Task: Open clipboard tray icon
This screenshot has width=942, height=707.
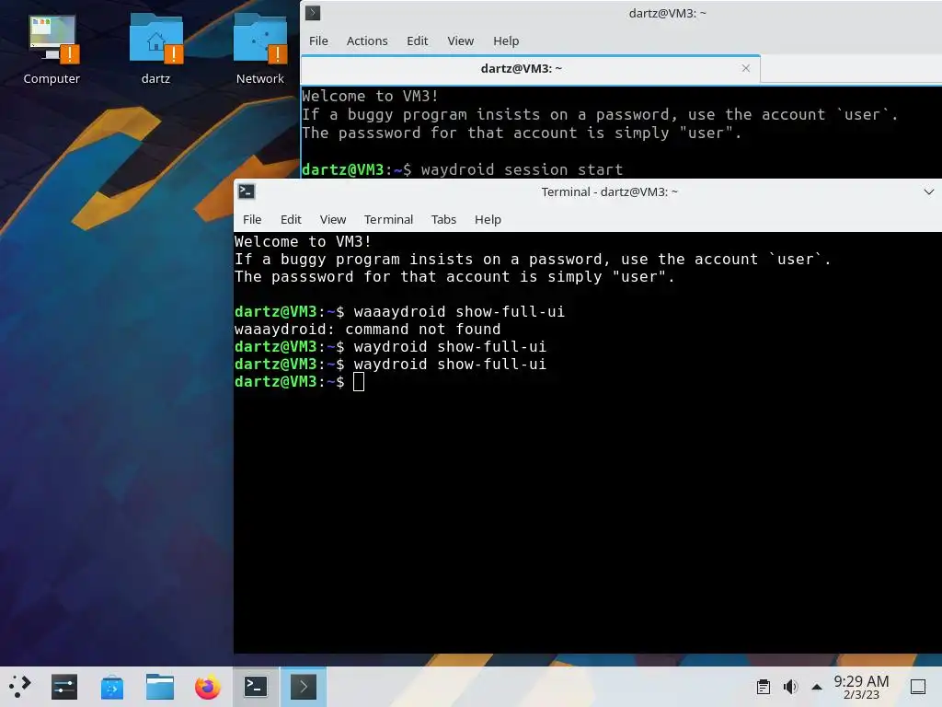Action: pyautogui.click(x=763, y=687)
